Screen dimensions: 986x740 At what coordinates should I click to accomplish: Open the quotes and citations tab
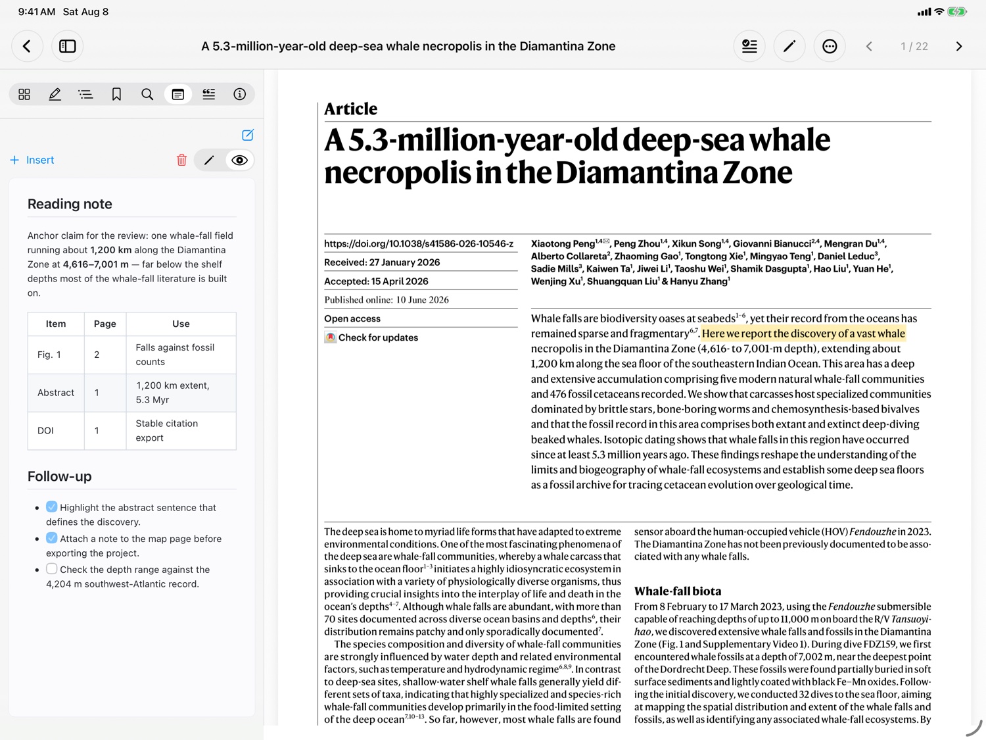click(209, 94)
